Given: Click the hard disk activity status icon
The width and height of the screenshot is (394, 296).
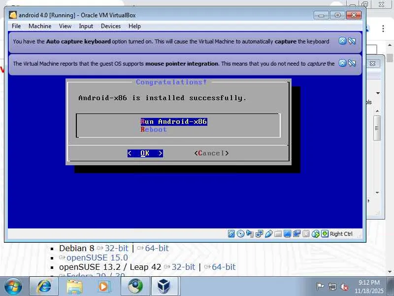Looking at the screenshot, I should pyautogui.click(x=231, y=234).
